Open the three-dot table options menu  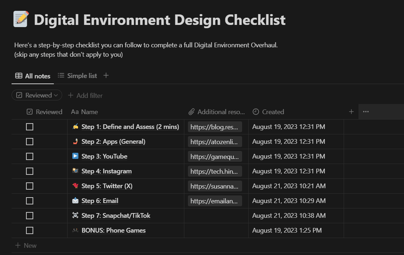(x=366, y=112)
